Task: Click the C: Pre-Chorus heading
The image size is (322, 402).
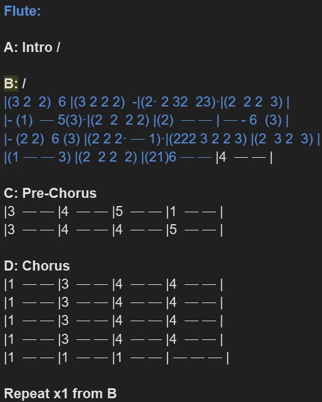Action: pos(50,193)
